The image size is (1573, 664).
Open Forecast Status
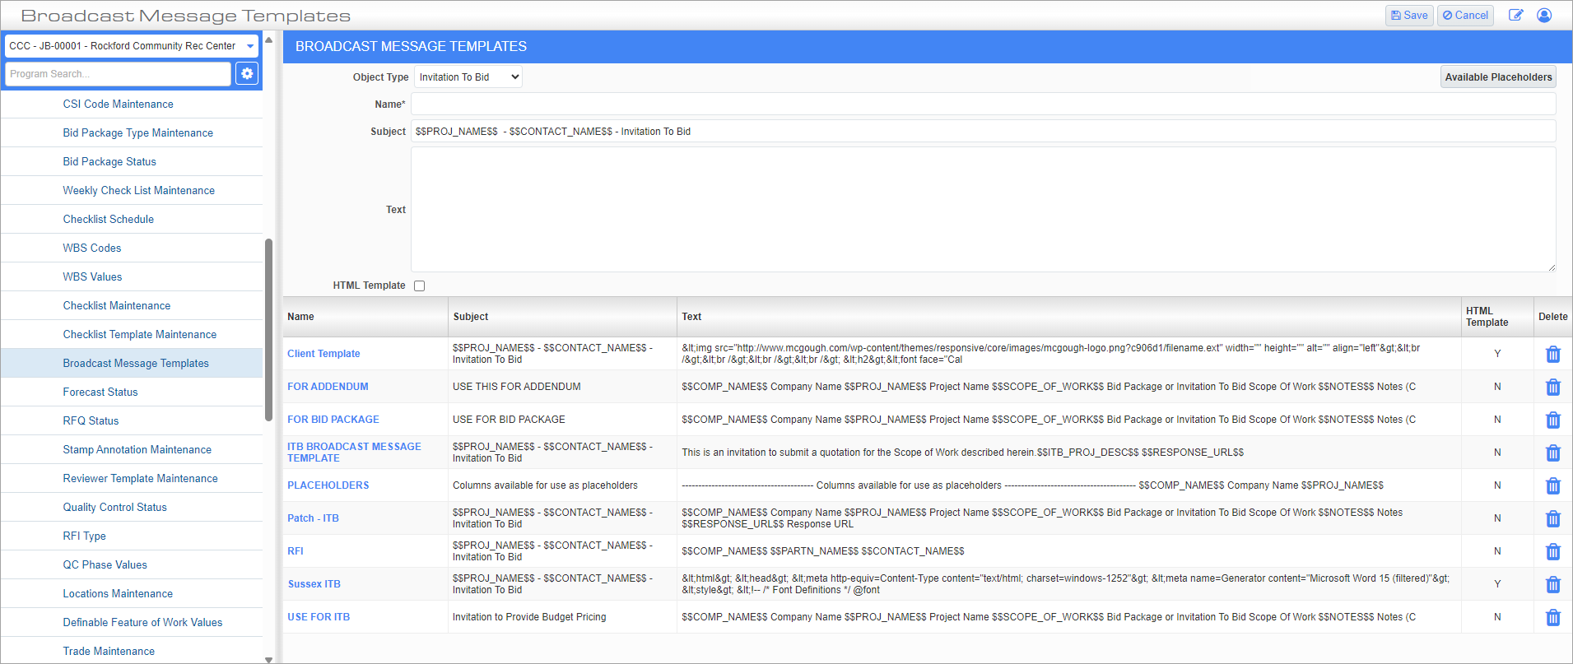point(100,392)
